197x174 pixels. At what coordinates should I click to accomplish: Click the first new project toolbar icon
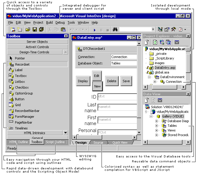pos(13,29)
